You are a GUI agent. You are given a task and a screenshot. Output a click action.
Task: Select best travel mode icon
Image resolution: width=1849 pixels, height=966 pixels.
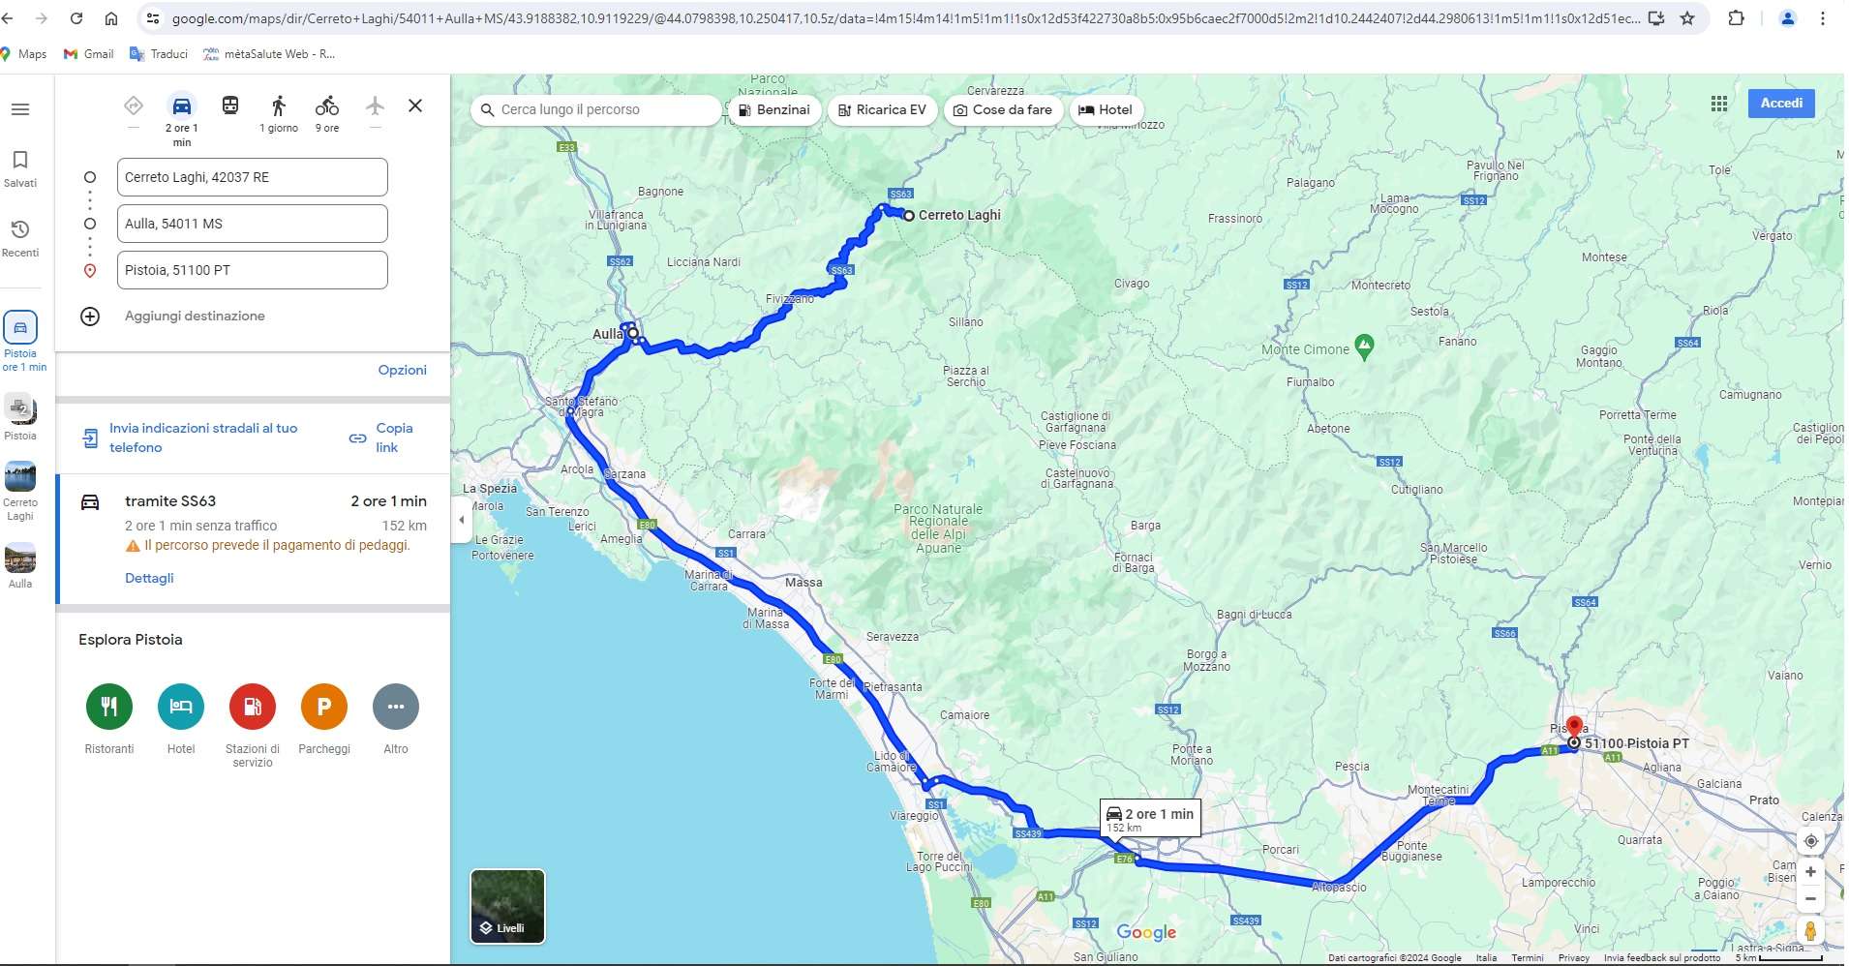pos(134,106)
